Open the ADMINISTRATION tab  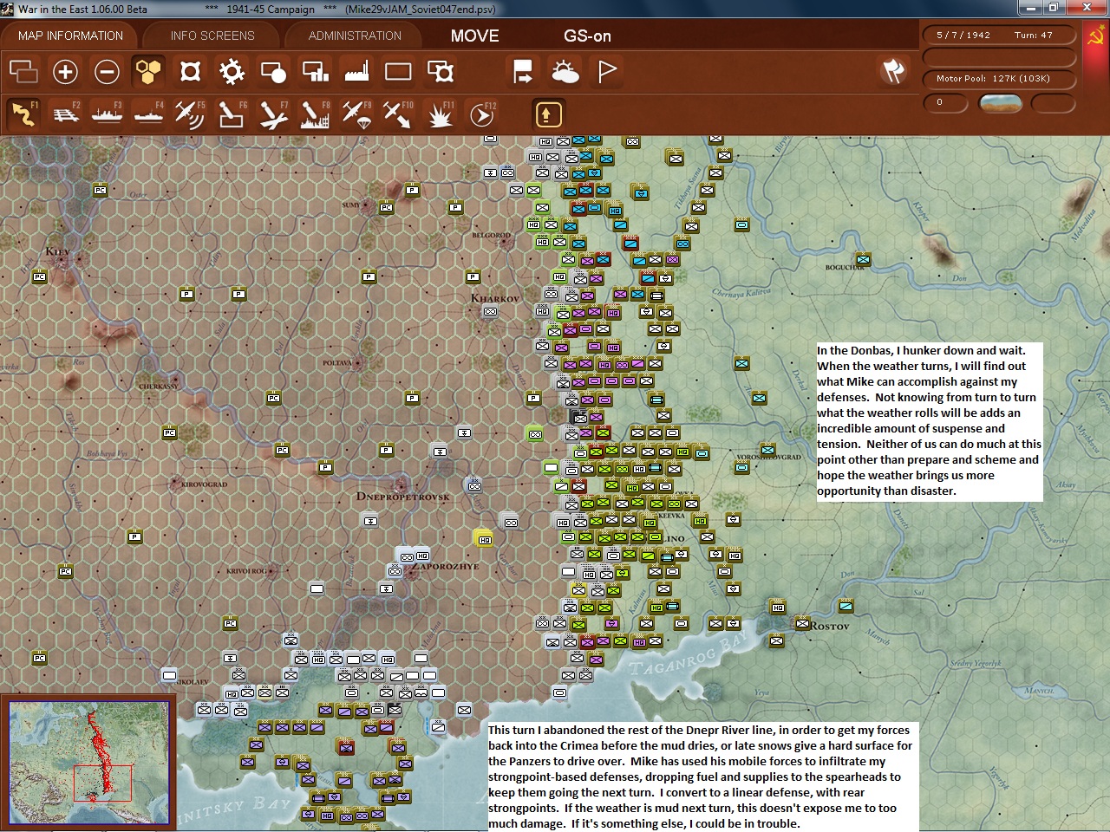pos(355,36)
